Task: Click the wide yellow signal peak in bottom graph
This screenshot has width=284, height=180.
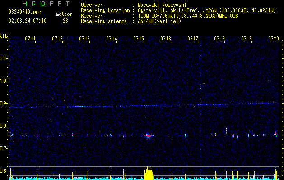Action: tap(149, 173)
